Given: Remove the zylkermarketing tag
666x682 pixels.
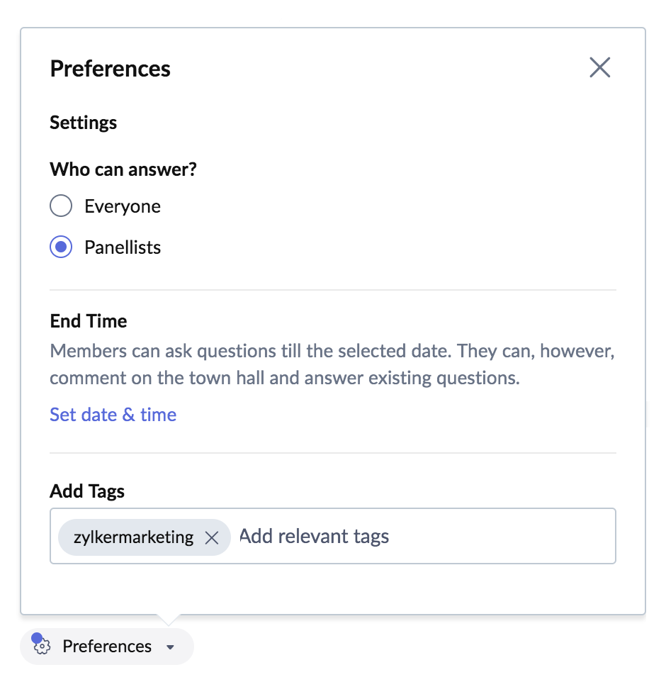Looking at the screenshot, I should (x=211, y=537).
